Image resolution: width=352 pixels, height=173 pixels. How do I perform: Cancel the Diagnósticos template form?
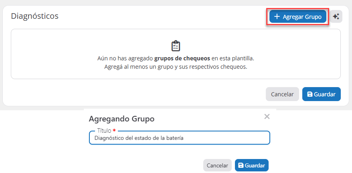point(282,95)
